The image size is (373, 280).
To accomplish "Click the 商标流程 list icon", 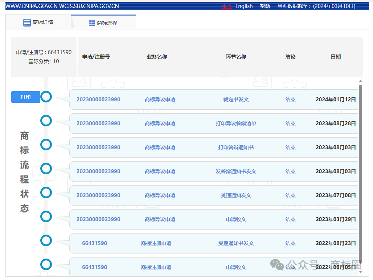I will click(x=92, y=23).
